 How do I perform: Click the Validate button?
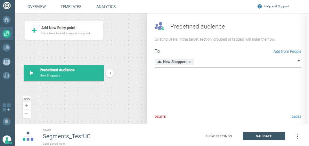pos(264,136)
